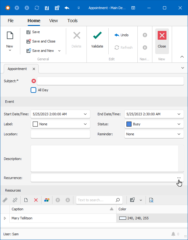Switch to the View ribbon tab
Image resolution: width=188 pixels, height=240 pixels.
tap(53, 21)
